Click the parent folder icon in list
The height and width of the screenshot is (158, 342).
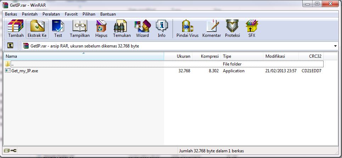[x=8, y=64]
